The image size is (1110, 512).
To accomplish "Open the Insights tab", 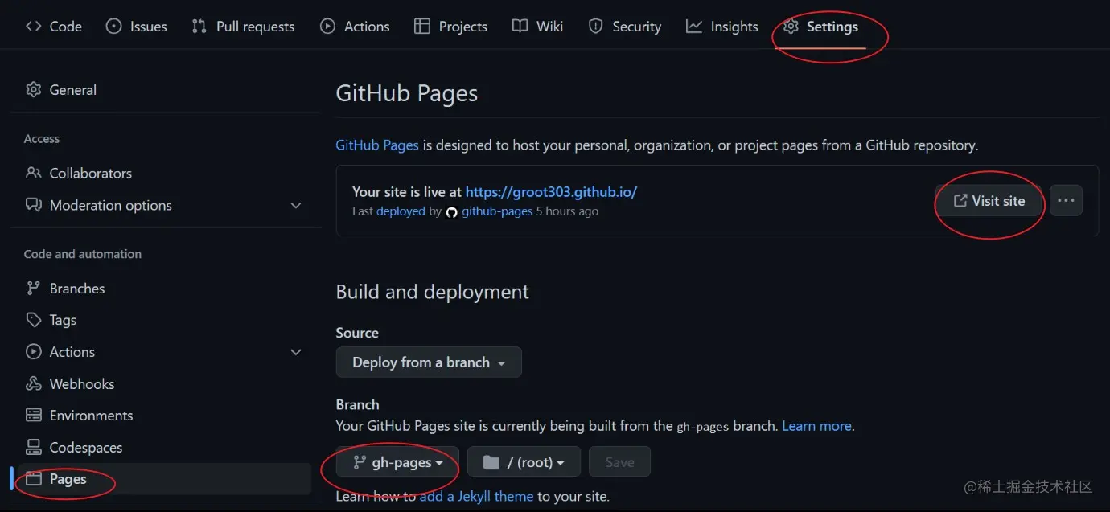I will 721,27.
